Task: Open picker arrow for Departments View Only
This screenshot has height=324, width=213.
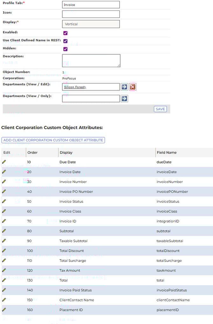Action: coord(124,99)
